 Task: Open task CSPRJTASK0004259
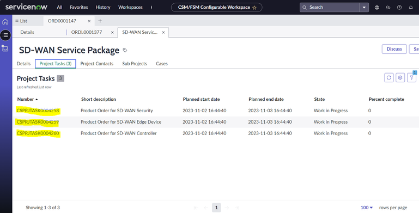pyautogui.click(x=38, y=122)
